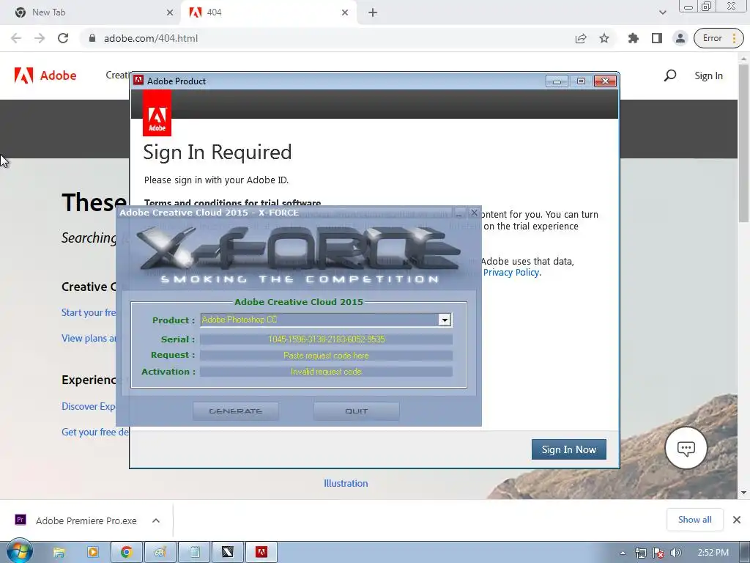Minimize the X-FORCE keygen window
The height and width of the screenshot is (563, 750).
459,213
